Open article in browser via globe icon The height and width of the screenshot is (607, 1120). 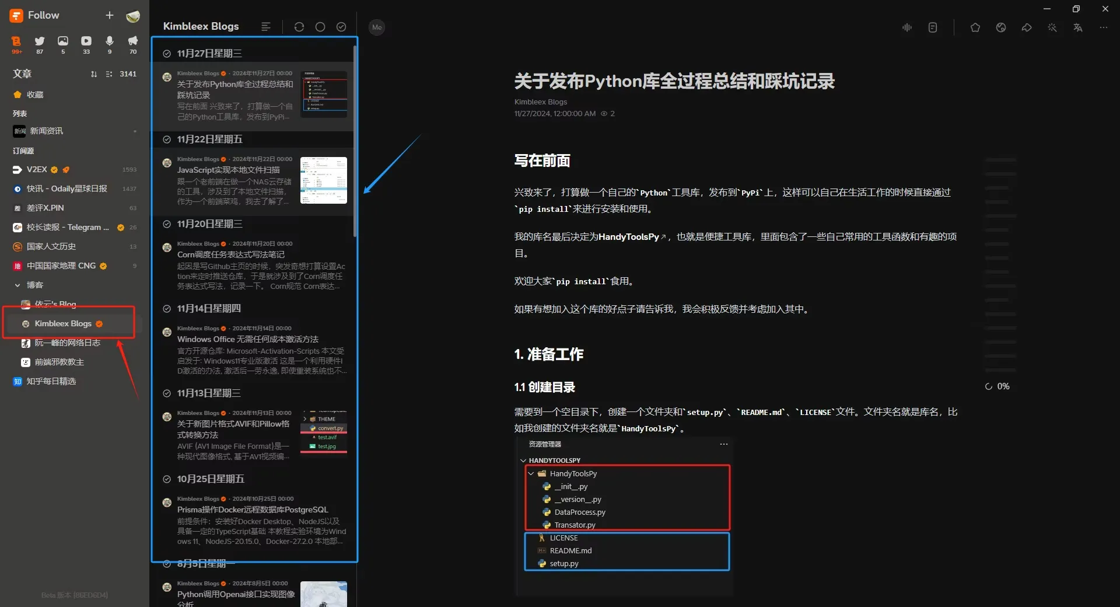coord(1000,27)
